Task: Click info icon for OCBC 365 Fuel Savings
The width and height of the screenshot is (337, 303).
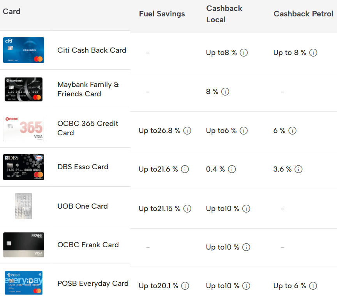Action: (187, 131)
